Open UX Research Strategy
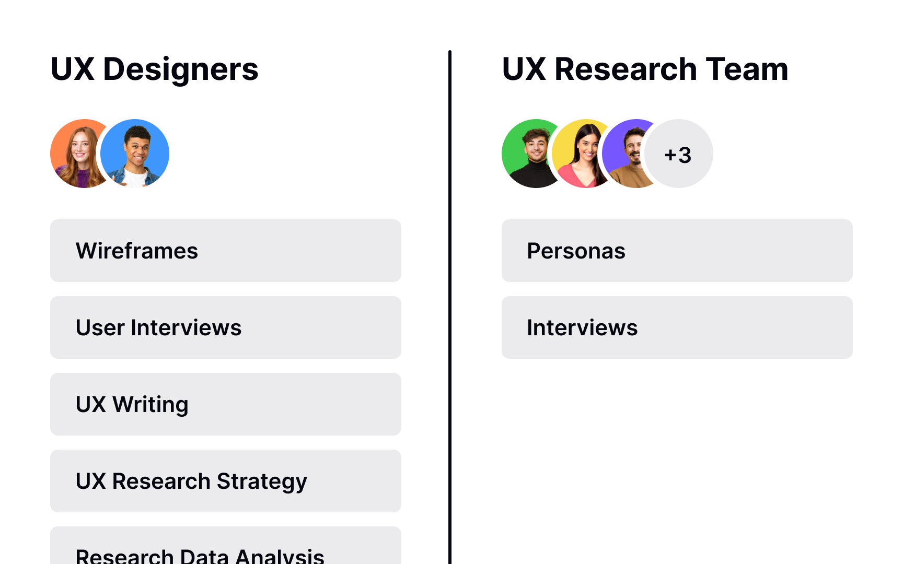This screenshot has height=564, width=903. [225, 481]
